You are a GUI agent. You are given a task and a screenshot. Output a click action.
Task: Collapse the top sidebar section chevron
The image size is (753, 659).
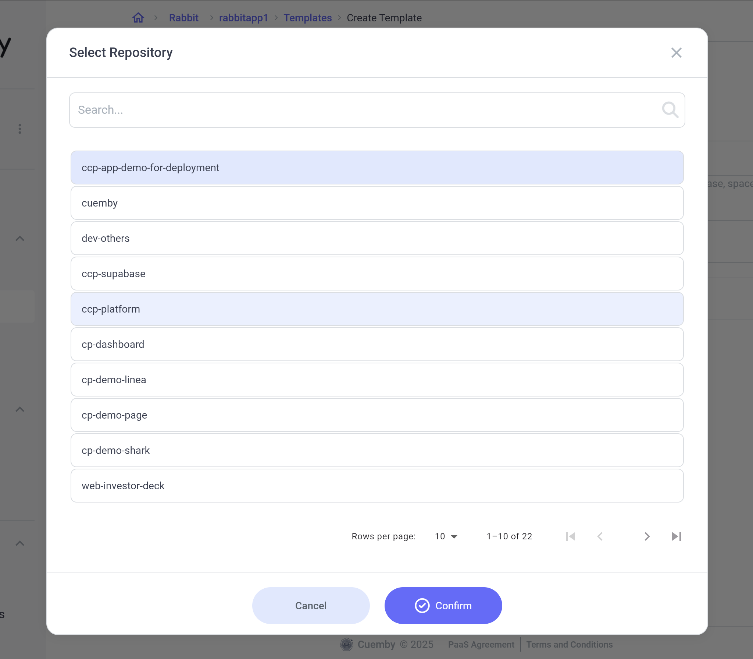(x=20, y=239)
